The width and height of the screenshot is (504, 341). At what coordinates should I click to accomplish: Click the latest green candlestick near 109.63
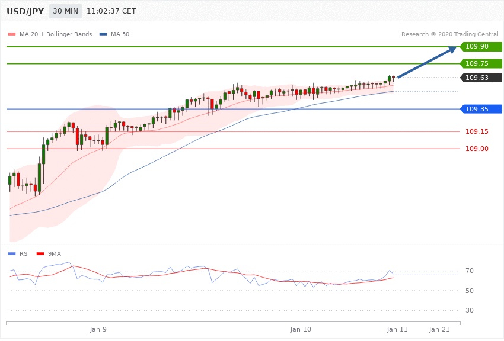point(389,78)
